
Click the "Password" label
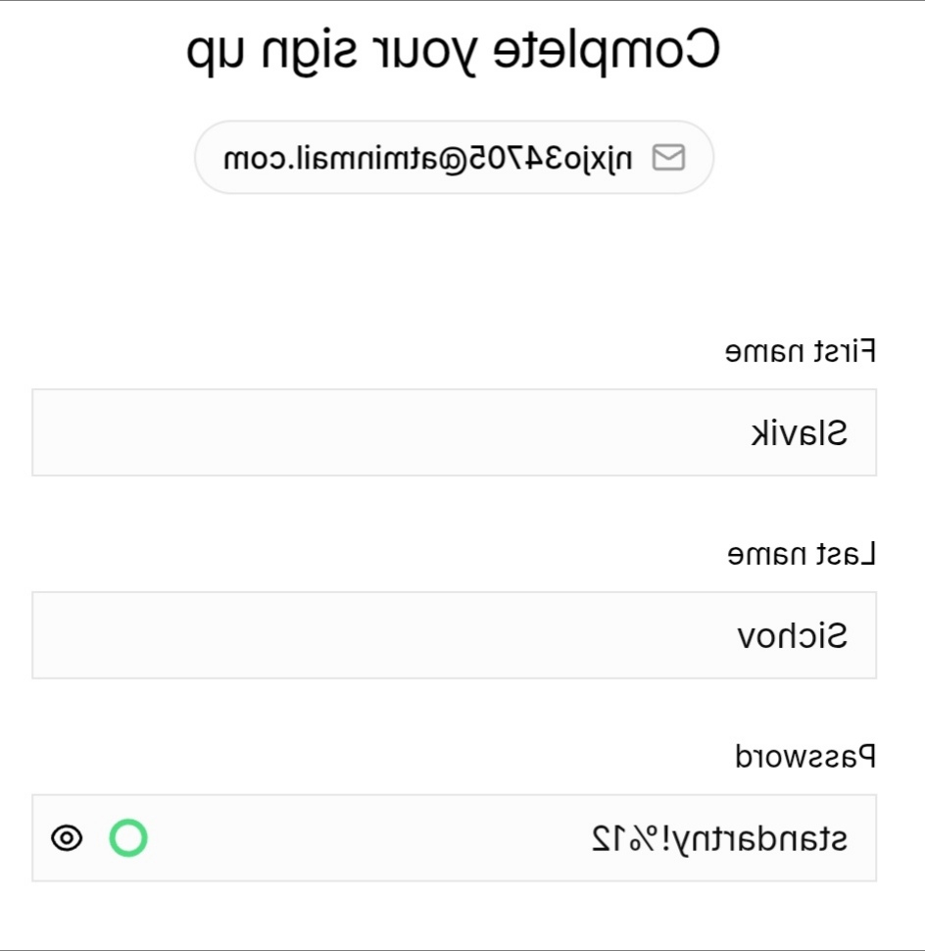[804, 757]
